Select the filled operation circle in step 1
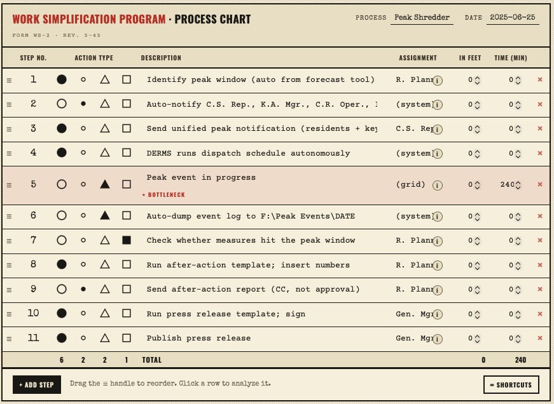The image size is (554, 404). 62,79
